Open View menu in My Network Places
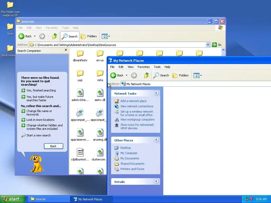This screenshot has width=271, height=203. 130,67
